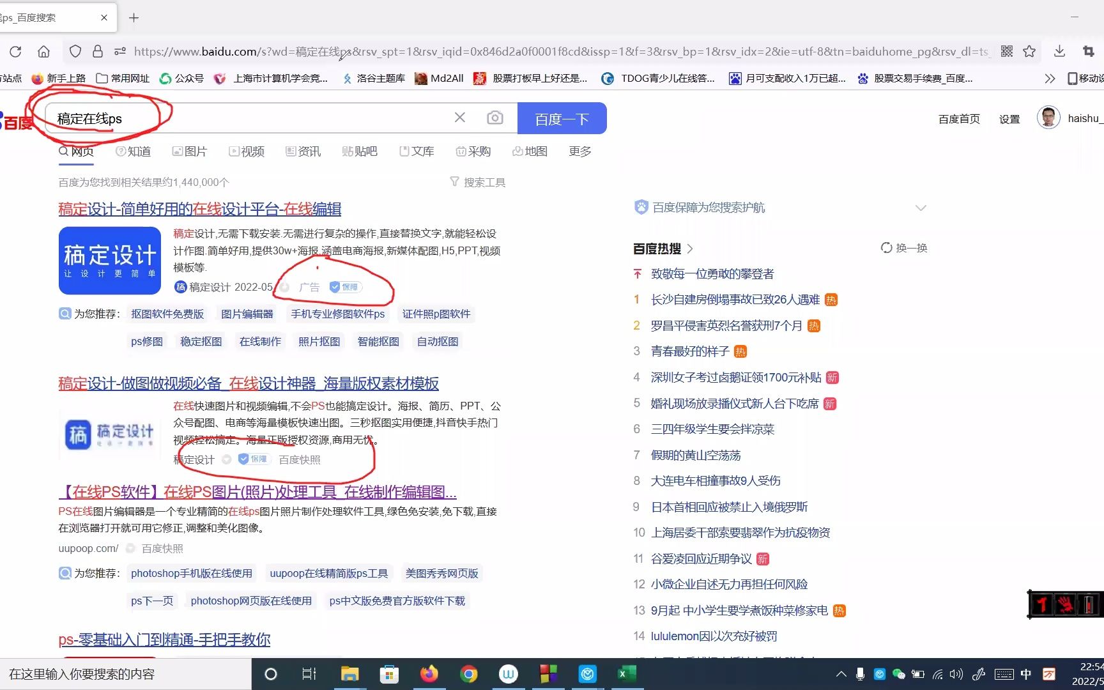Open 搜索工具 filter options
This screenshot has width=1104, height=690.
pos(477,182)
